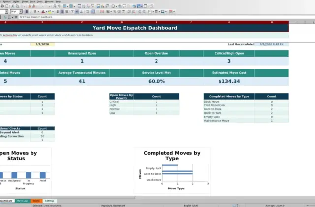Open the Window menu
315x207 pixels.
(x=49, y=1)
